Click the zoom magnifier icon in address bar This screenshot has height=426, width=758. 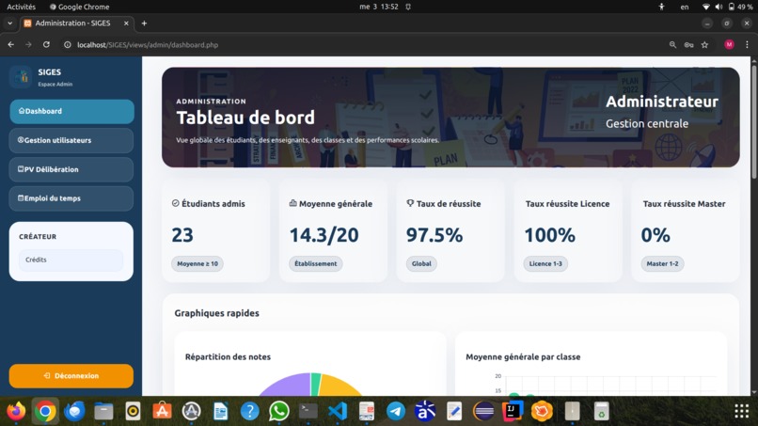click(x=672, y=44)
